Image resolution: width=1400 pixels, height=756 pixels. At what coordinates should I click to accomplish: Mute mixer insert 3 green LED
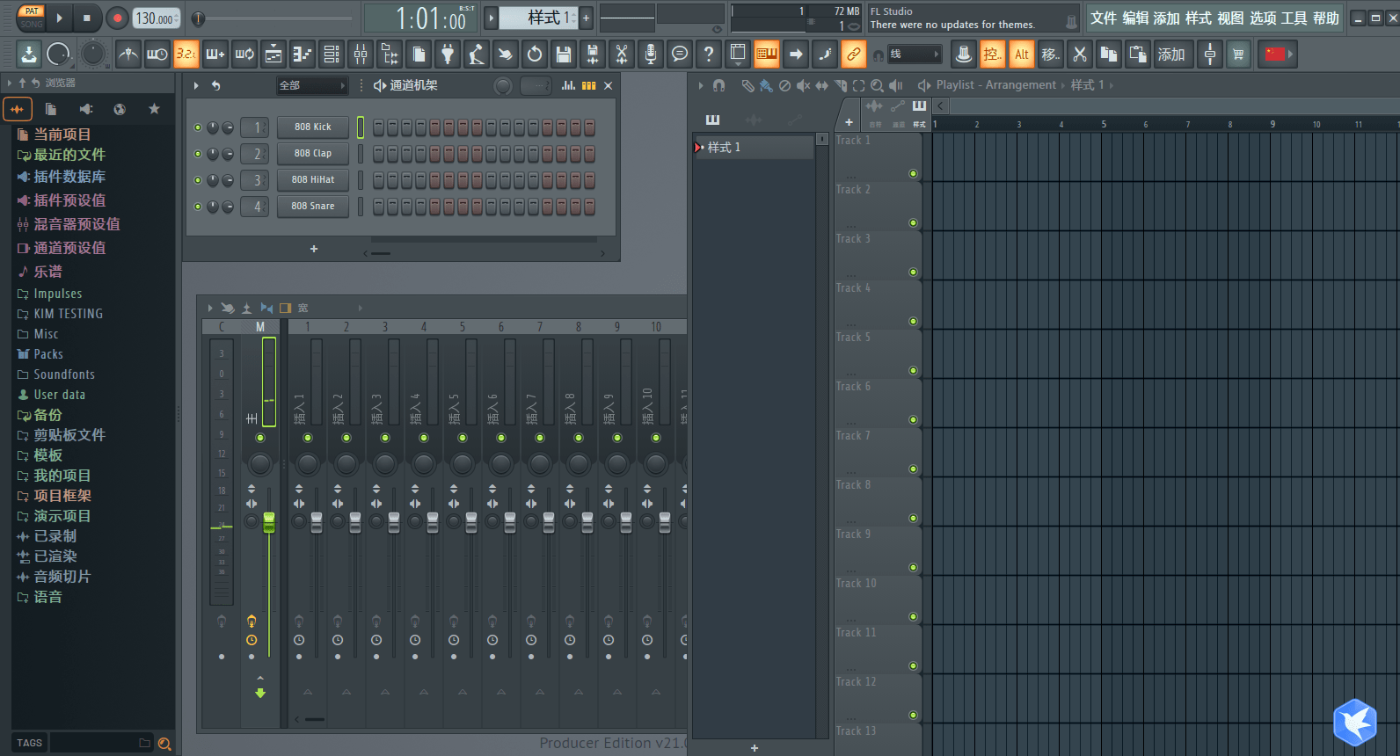tap(385, 438)
